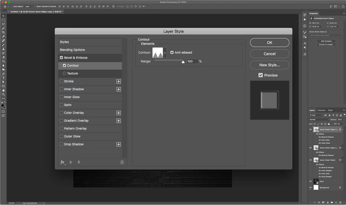
Task: Add another Inner Shadow with plus button
Action: pyautogui.click(x=119, y=89)
